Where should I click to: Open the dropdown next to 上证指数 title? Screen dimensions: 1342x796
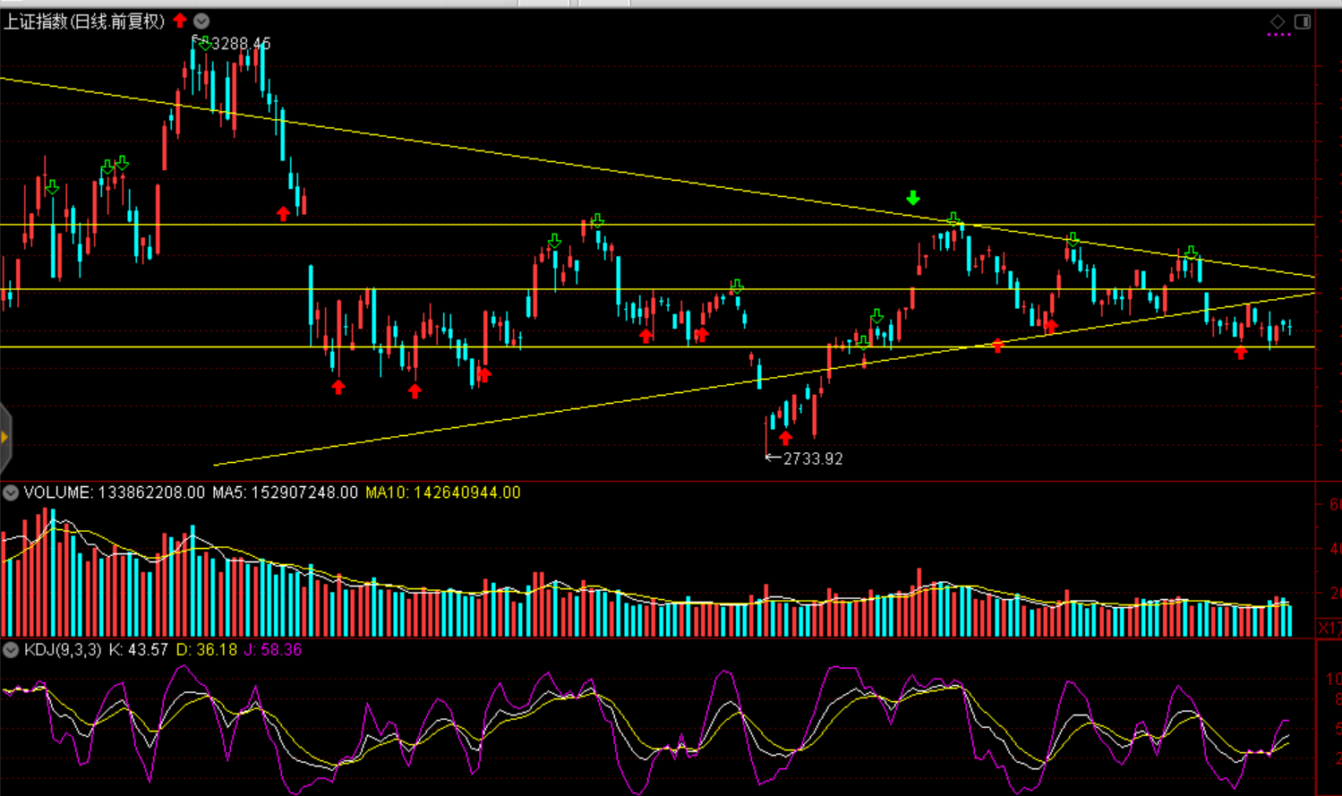tap(201, 21)
